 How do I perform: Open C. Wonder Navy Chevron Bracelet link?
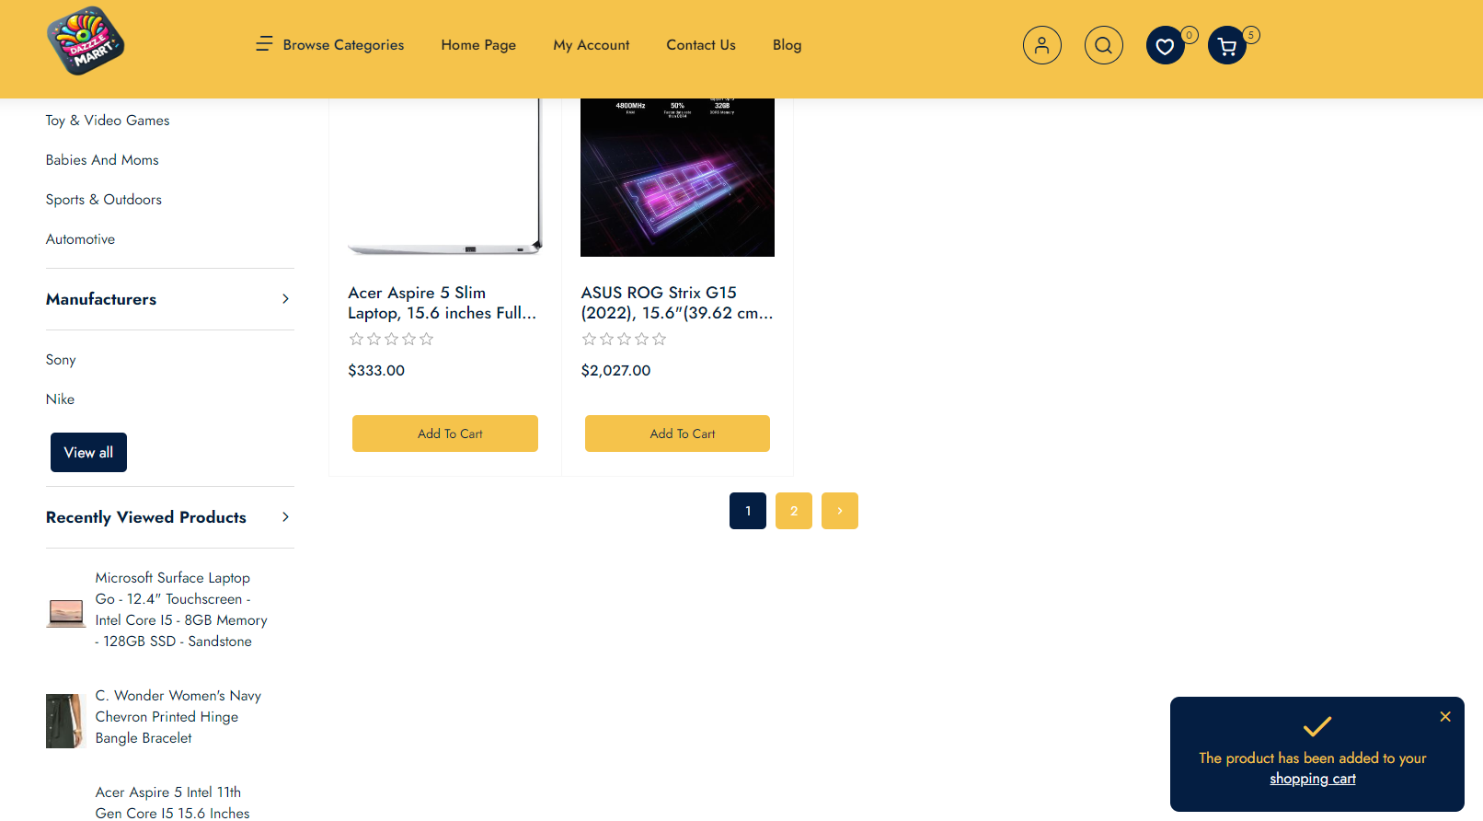point(178,717)
